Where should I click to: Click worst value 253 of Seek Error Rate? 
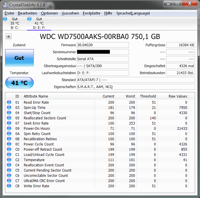[132, 123]
